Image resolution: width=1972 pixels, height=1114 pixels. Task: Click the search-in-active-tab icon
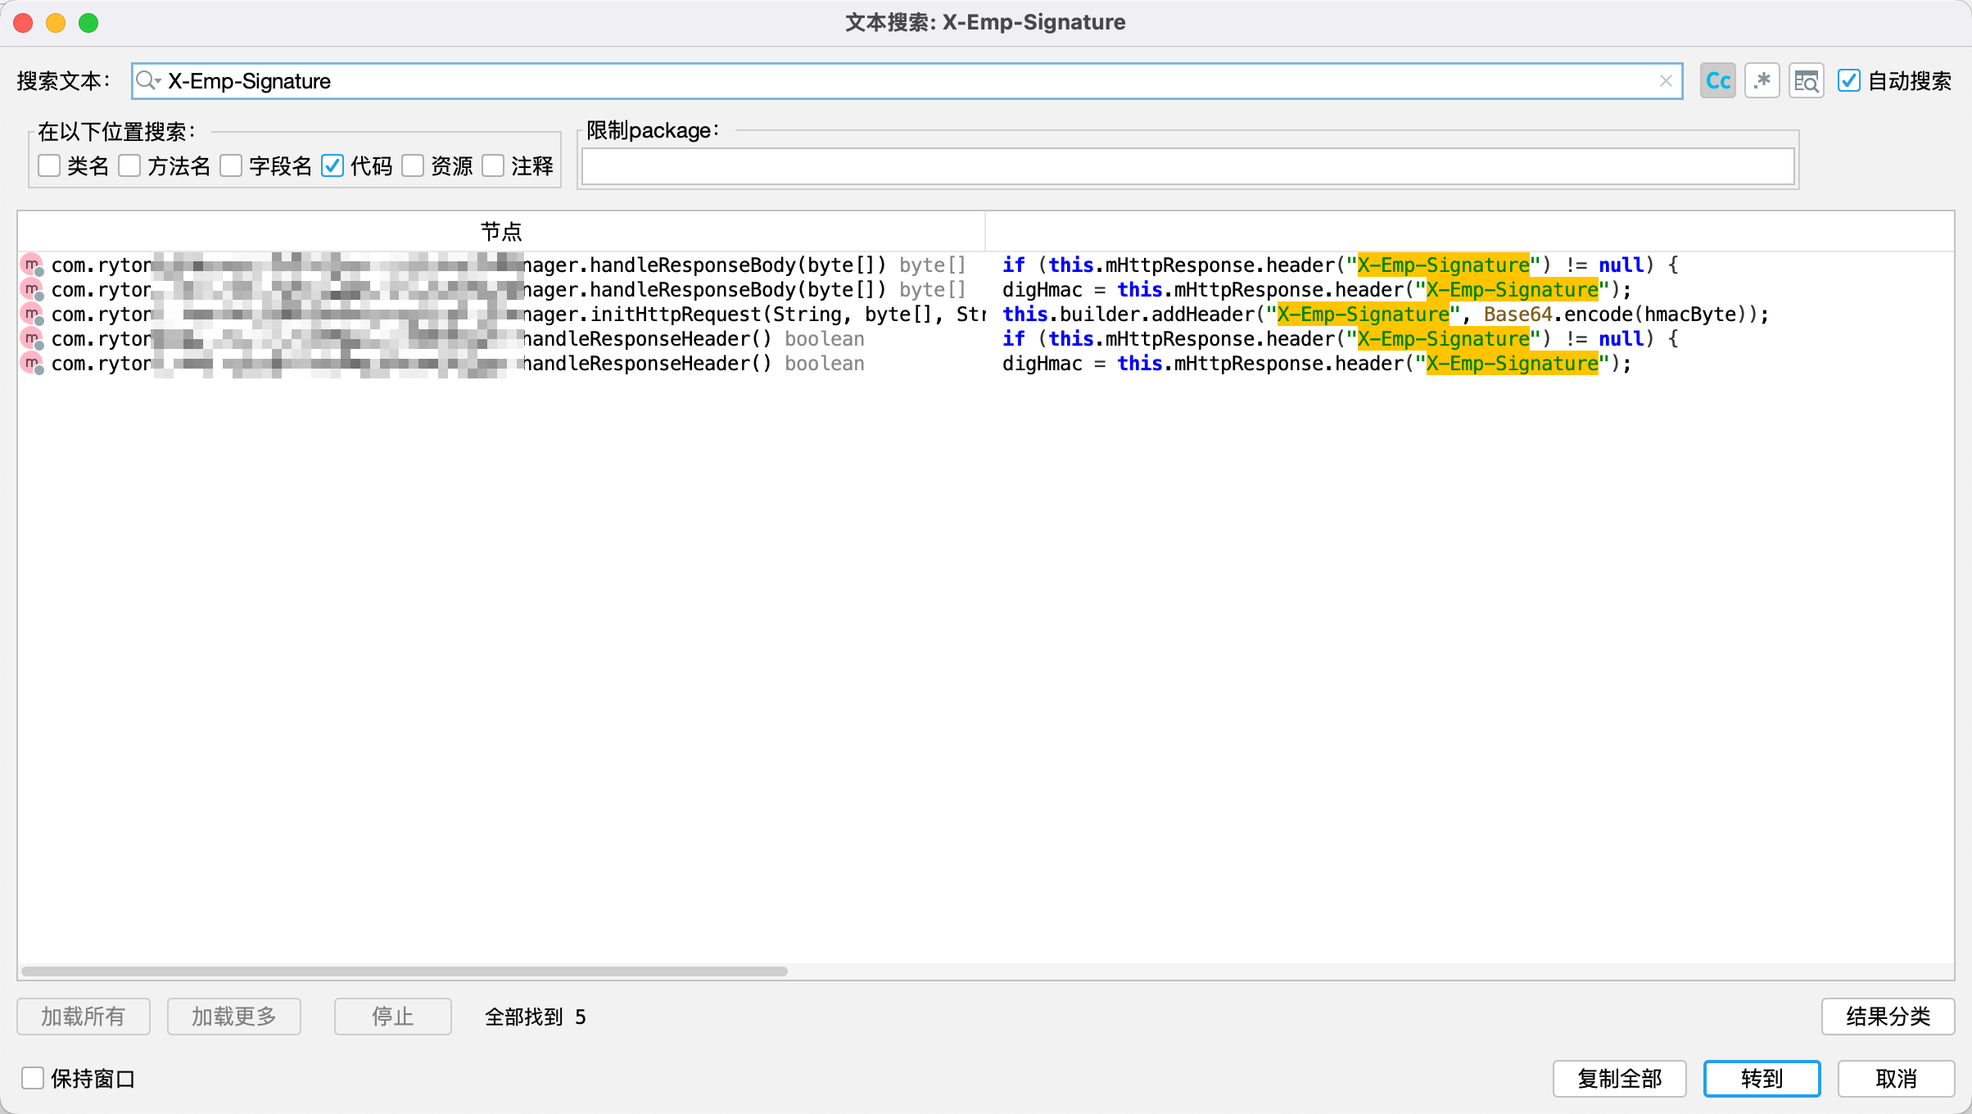(1806, 81)
